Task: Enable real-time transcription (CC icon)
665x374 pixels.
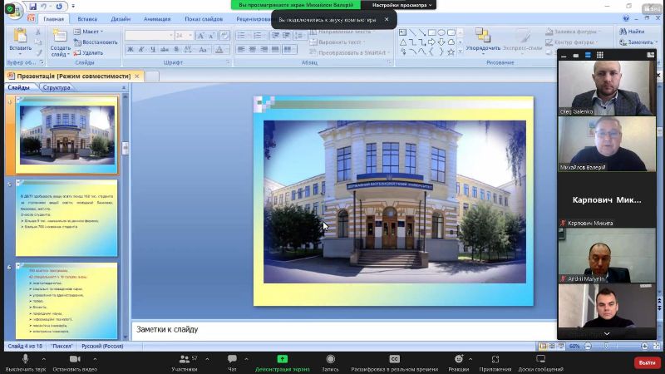Action: [394, 359]
